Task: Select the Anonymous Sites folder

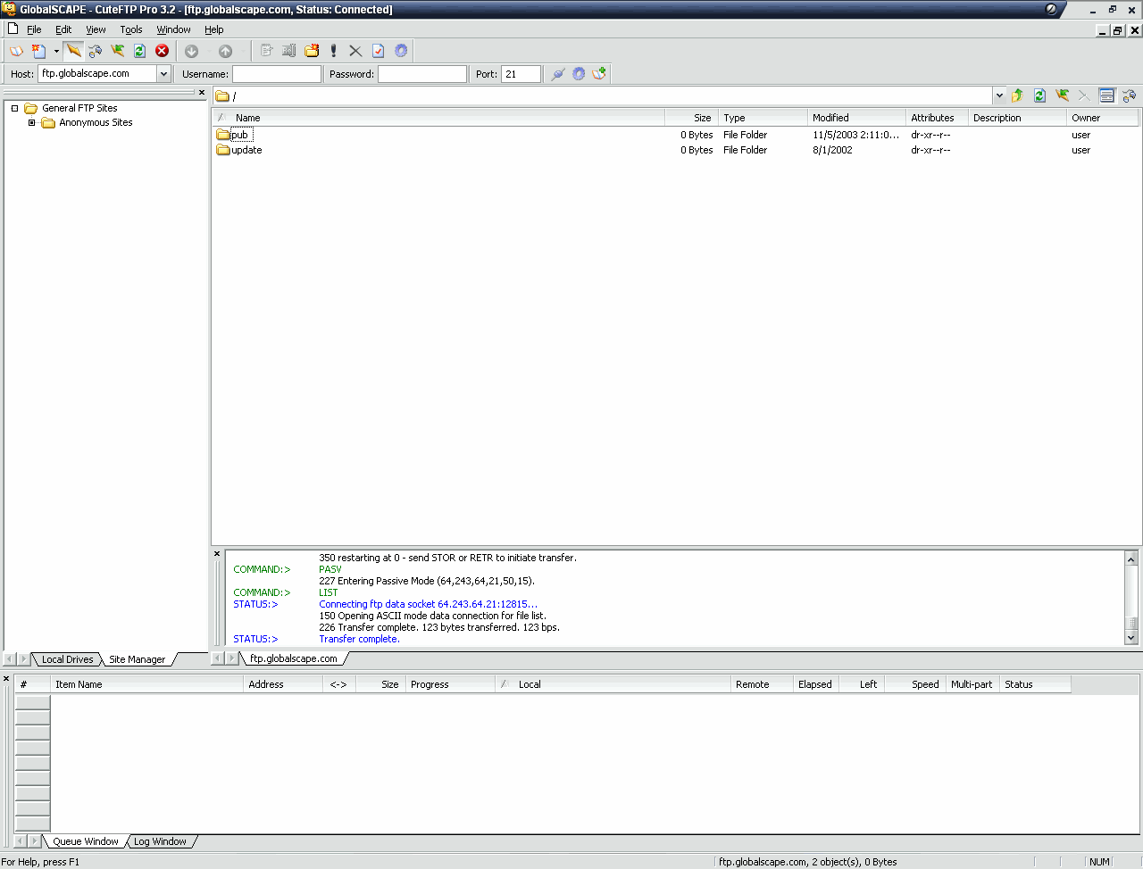Action: click(x=88, y=123)
